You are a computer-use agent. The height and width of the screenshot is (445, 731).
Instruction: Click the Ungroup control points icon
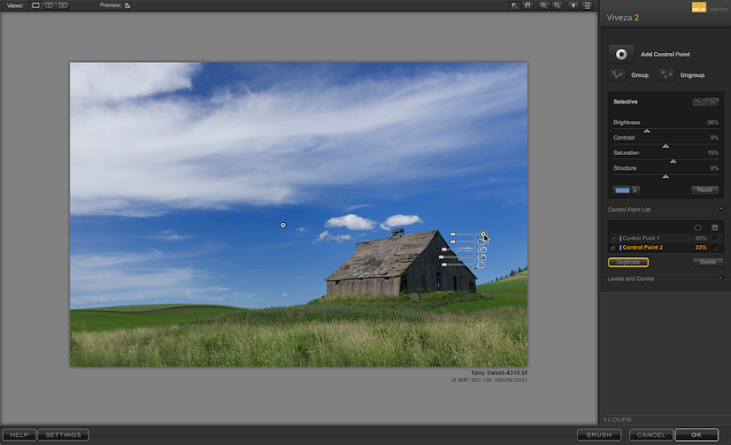pyautogui.click(x=666, y=74)
